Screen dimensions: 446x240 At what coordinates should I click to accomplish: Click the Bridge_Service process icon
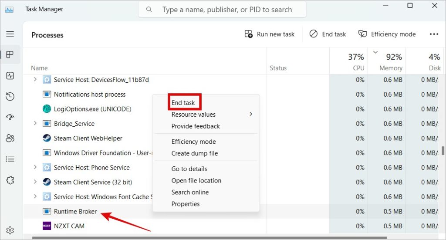pos(47,123)
